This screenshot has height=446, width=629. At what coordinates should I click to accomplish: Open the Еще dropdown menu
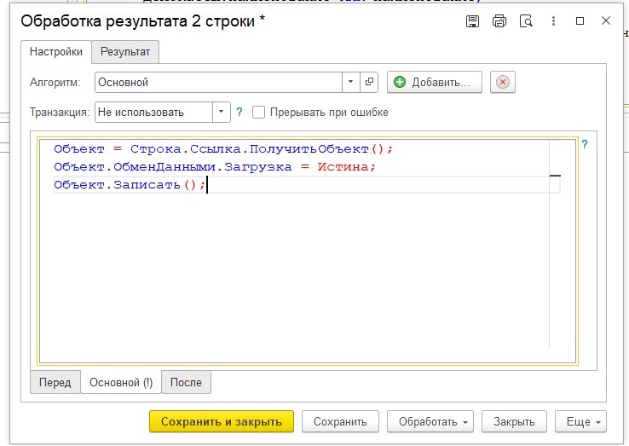580,421
